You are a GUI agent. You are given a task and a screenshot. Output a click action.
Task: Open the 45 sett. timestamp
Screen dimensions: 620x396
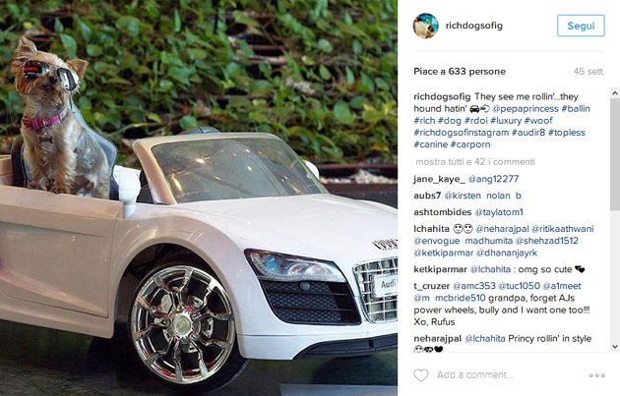coord(589,72)
